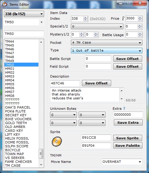Viewport: 149px width, 173px height.
Task: Select POKé FLUTE in the item list
Action: click(x=21, y=111)
